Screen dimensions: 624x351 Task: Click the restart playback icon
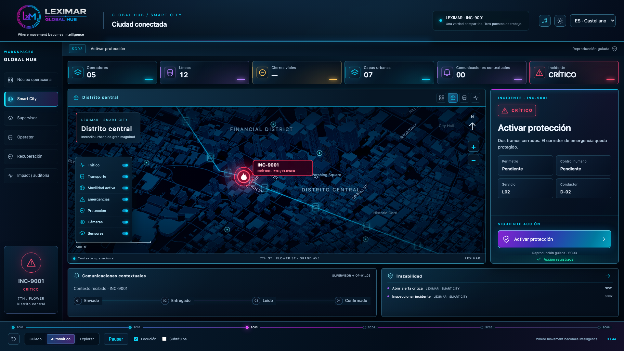coord(14,339)
